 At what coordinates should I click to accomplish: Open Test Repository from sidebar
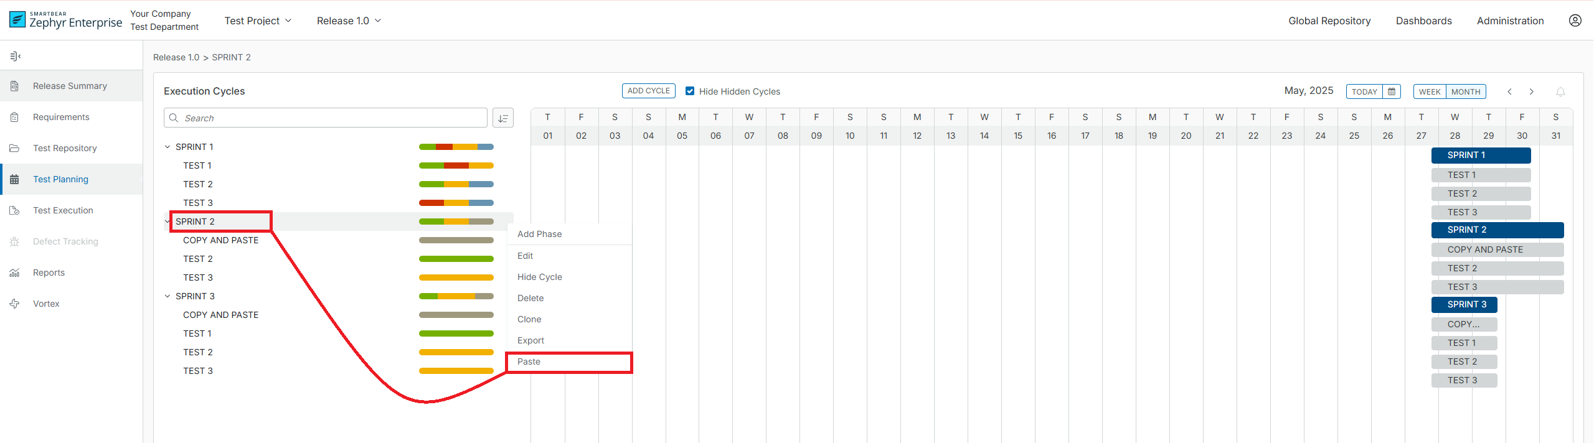[x=65, y=148]
